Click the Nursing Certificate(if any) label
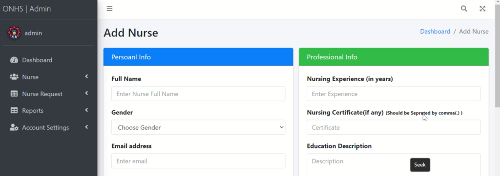The image size is (500, 176). pos(345,112)
